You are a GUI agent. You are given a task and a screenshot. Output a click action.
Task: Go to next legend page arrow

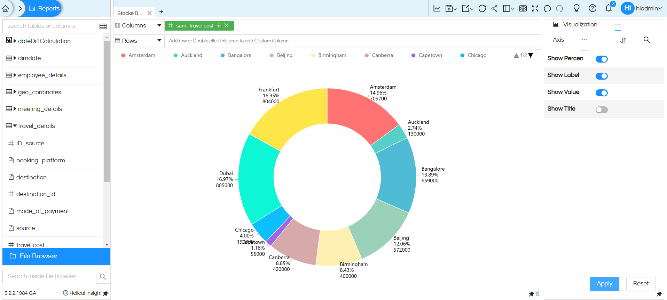click(x=531, y=55)
